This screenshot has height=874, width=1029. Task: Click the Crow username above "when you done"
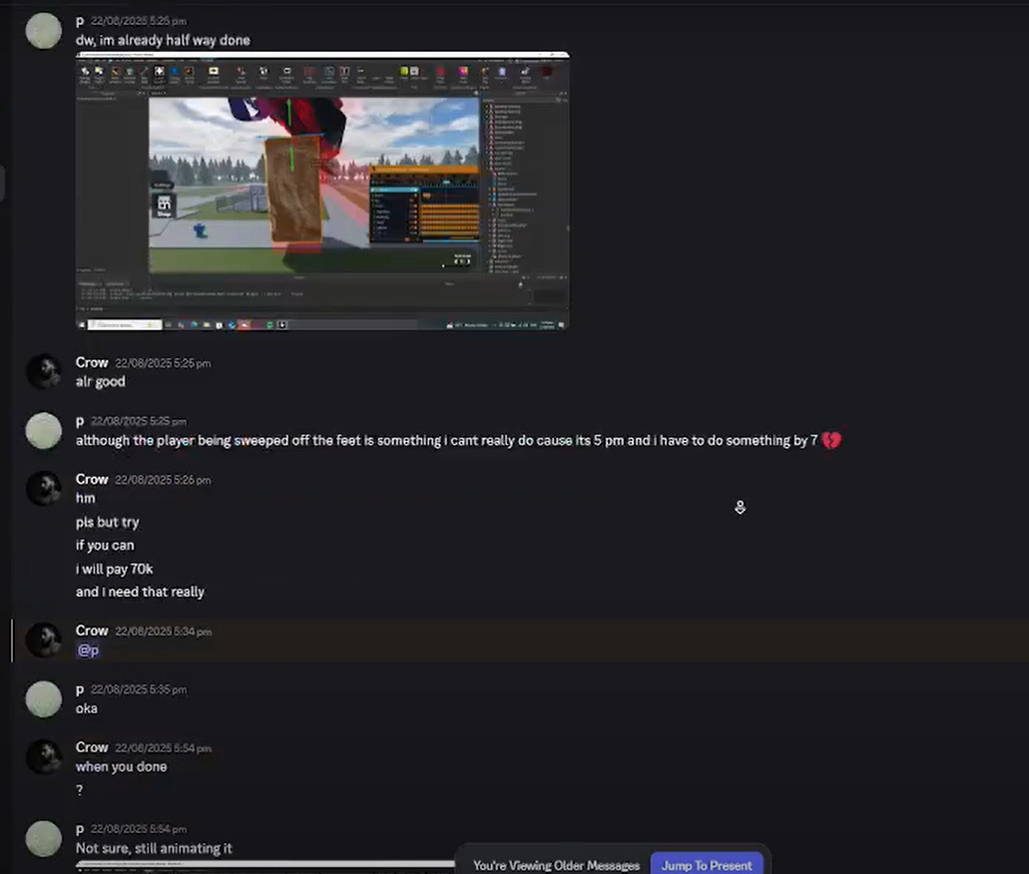[x=92, y=747]
